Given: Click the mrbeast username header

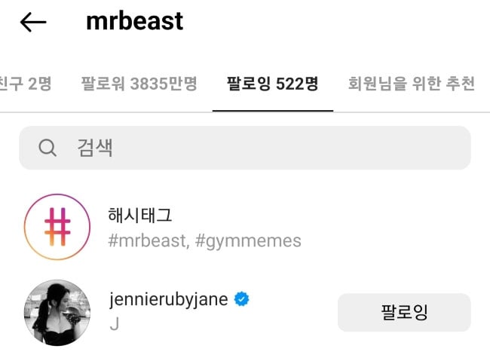Looking at the screenshot, I should click(134, 21).
